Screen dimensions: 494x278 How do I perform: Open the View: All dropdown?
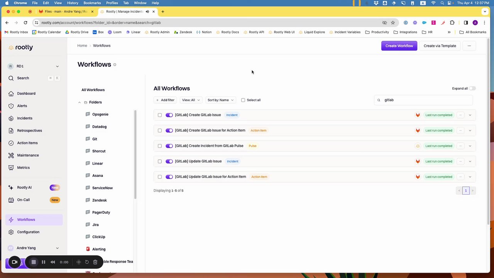click(191, 100)
